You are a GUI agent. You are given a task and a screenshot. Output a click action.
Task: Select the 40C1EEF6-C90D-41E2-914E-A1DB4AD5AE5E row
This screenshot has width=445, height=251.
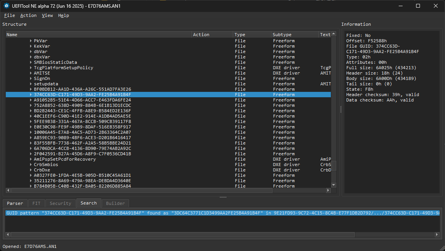(x=168, y=116)
